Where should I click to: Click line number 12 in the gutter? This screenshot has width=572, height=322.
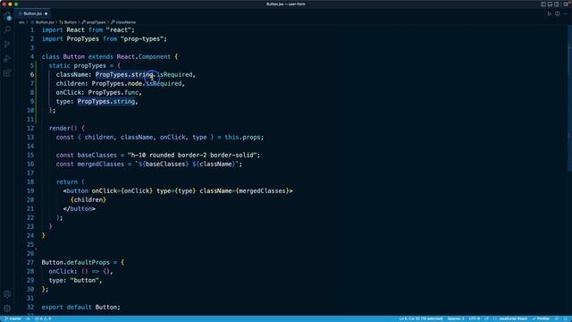pyautogui.click(x=30, y=128)
